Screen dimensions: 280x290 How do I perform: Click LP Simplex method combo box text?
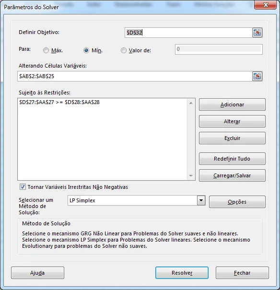(x=82, y=200)
